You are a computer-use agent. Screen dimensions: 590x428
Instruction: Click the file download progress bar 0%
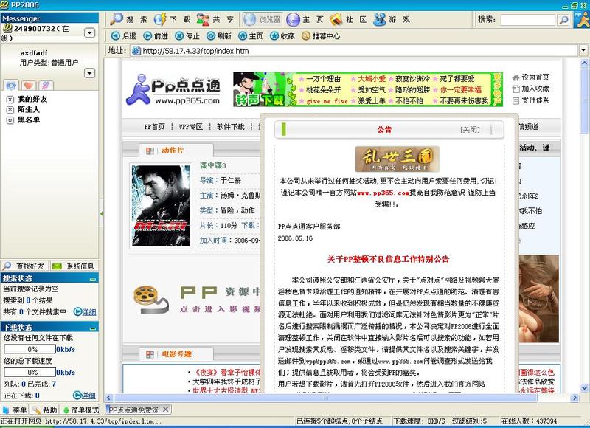point(29,349)
